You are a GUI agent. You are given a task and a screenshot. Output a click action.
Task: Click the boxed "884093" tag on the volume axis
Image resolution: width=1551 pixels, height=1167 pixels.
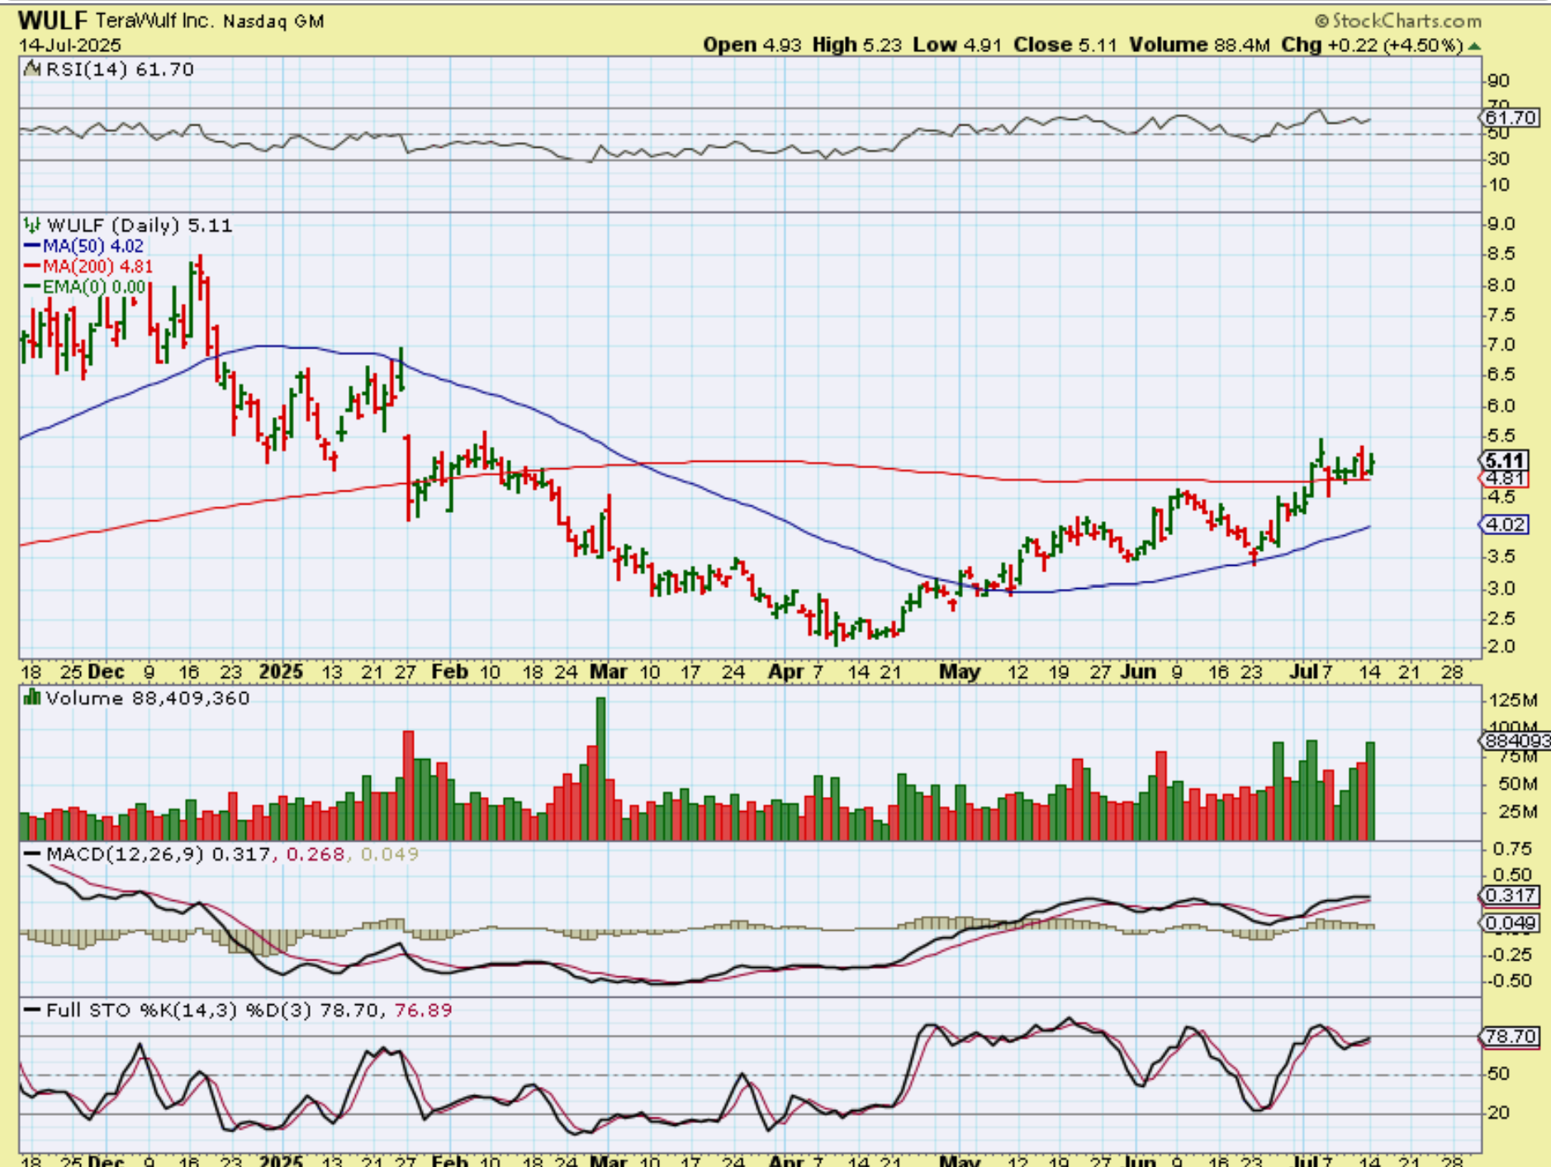[1516, 741]
